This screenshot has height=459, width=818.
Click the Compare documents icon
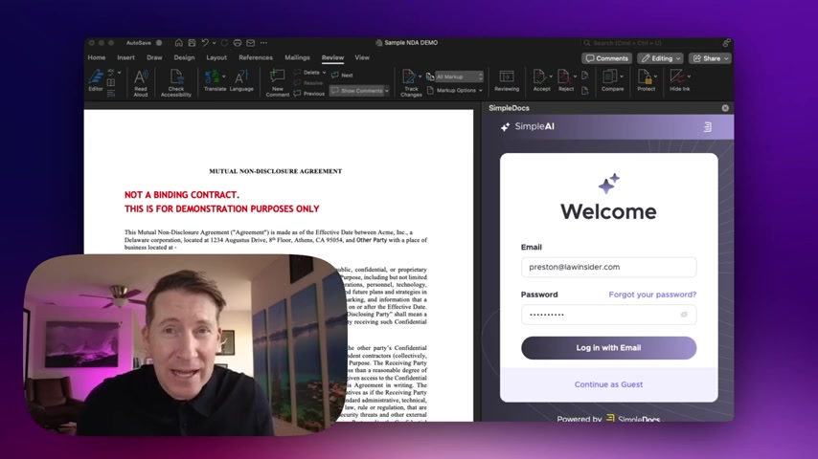pyautogui.click(x=612, y=80)
